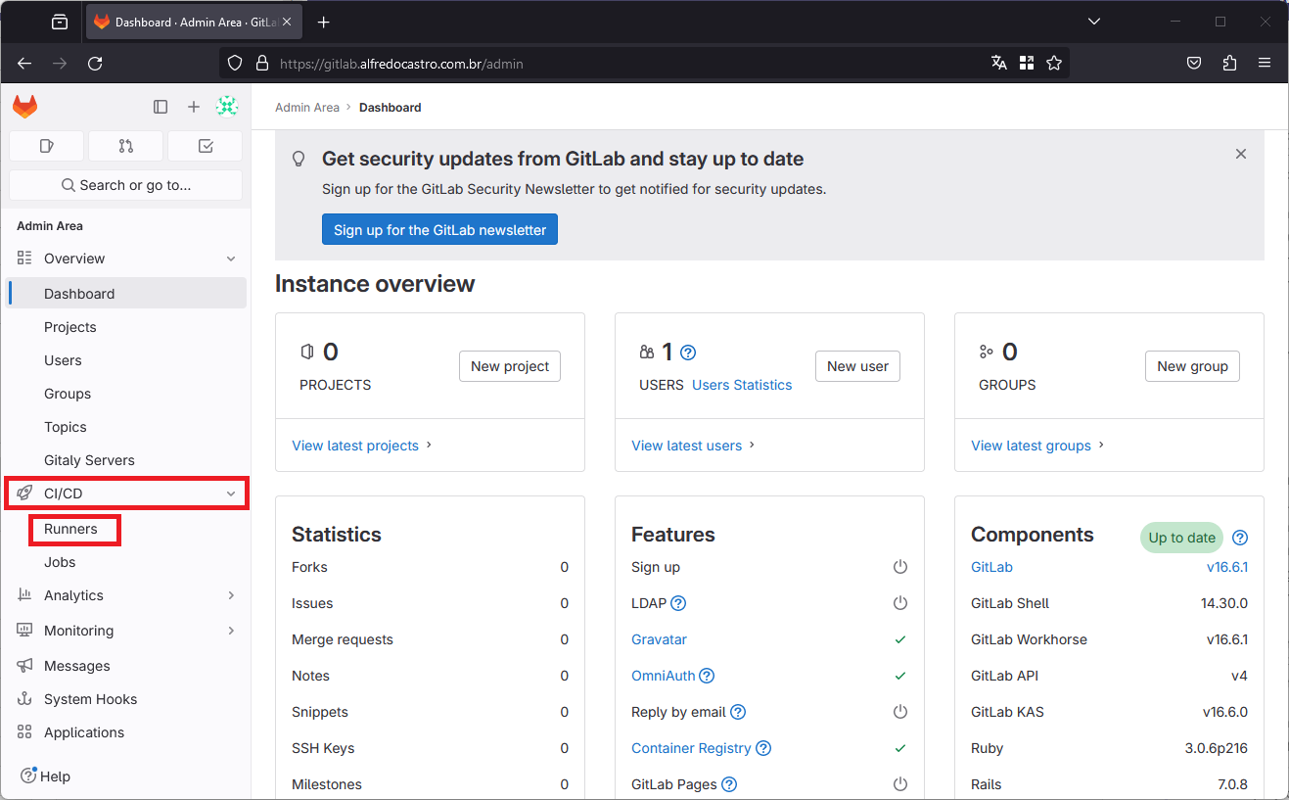Screen dimensions: 1289x800
Task: Close the Dashboard browser tab
Action: click(x=287, y=22)
